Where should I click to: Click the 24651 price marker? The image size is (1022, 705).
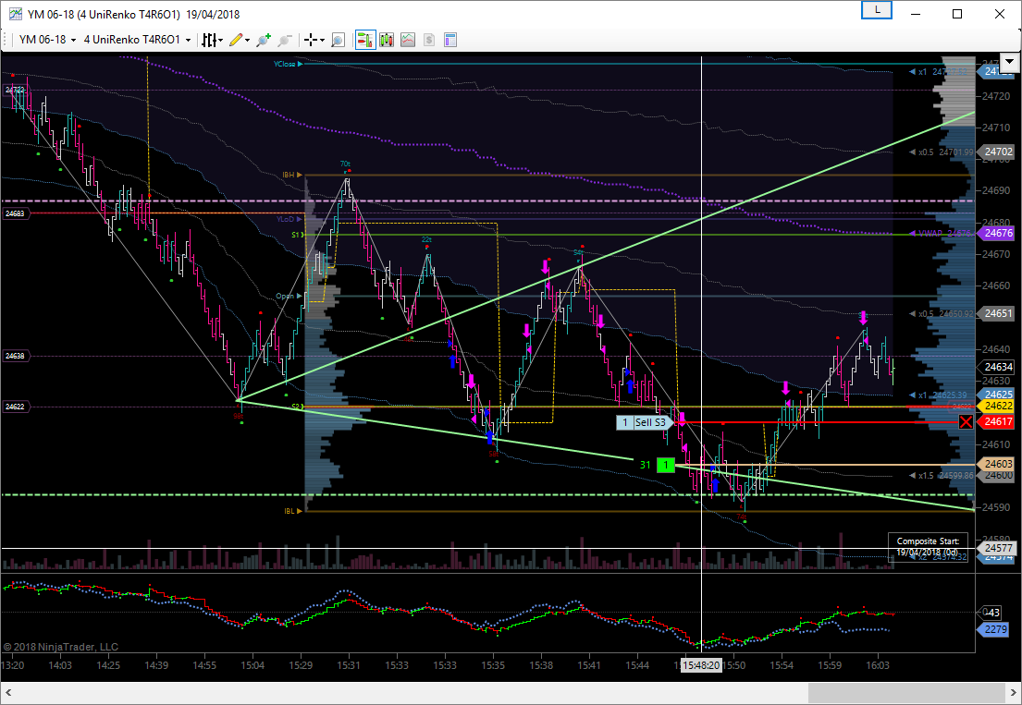coord(998,313)
